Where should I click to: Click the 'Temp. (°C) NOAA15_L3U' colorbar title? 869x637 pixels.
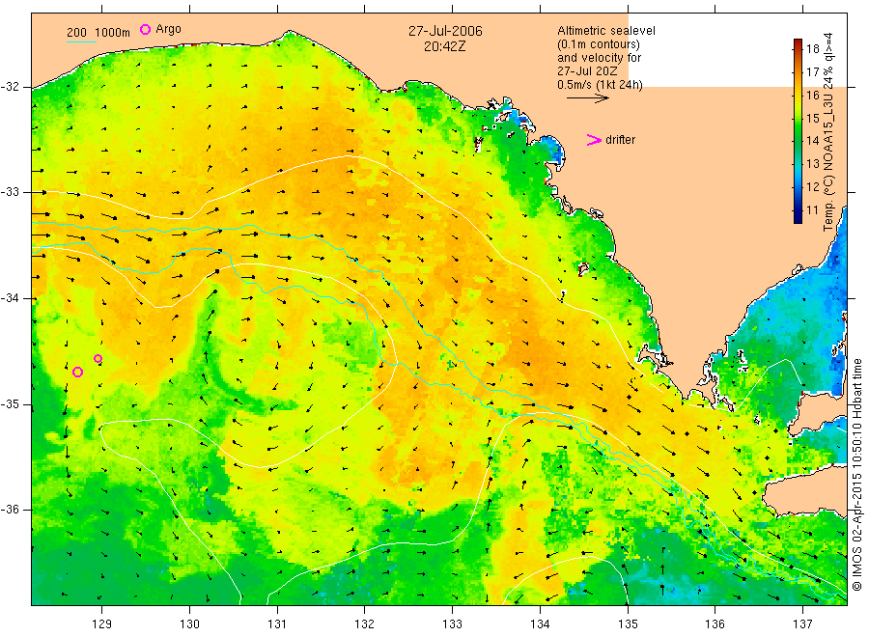tap(828, 132)
